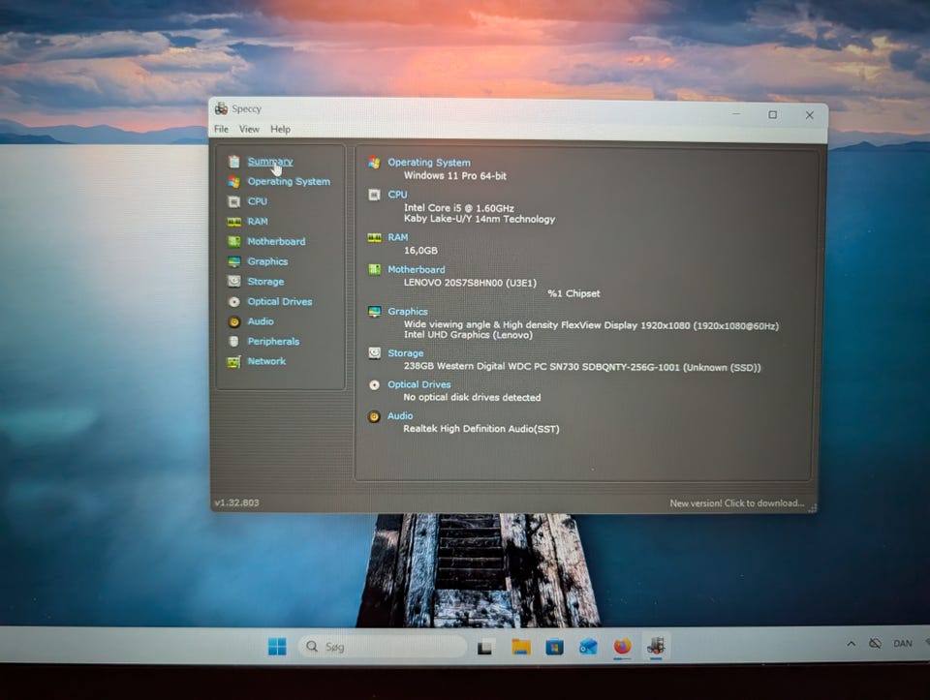930x700 pixels.
Task: Open the Storage section in sidebar
Action: 265,282
